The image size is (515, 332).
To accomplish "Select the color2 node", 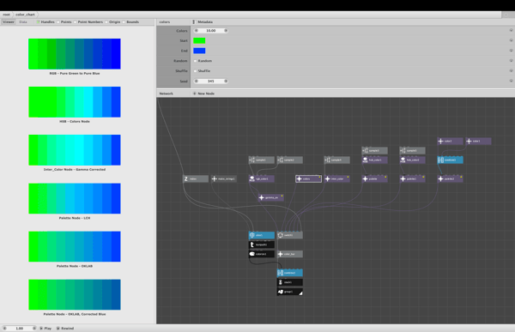I will (x=451, y=142).
